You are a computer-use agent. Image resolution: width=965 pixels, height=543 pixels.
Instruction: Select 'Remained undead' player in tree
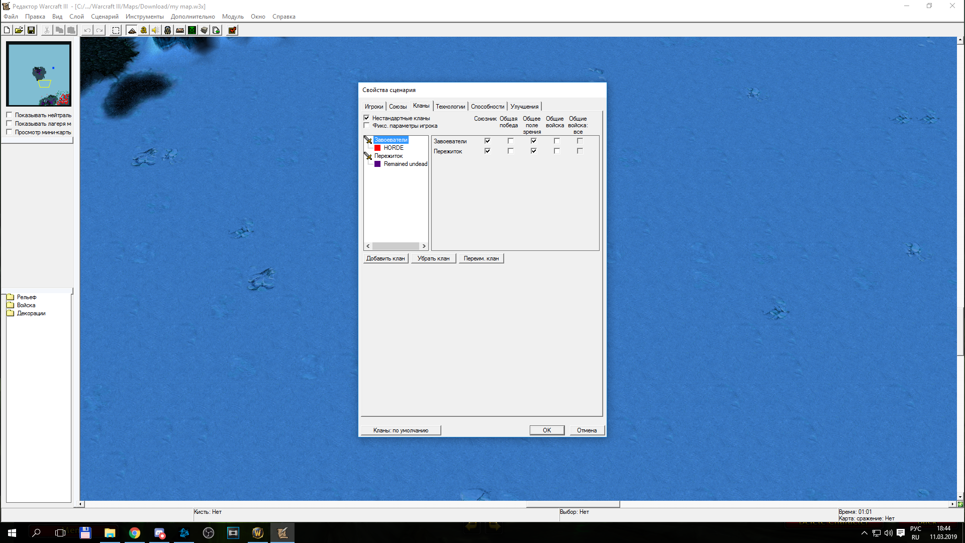405,164
